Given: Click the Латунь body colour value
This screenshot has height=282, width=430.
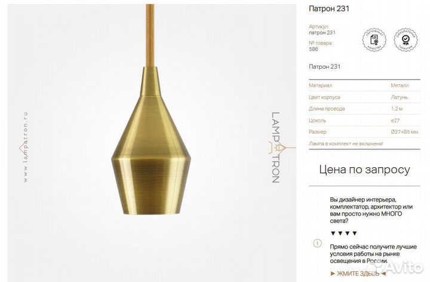Looking at the screenshot, I should tap(400, 97).
